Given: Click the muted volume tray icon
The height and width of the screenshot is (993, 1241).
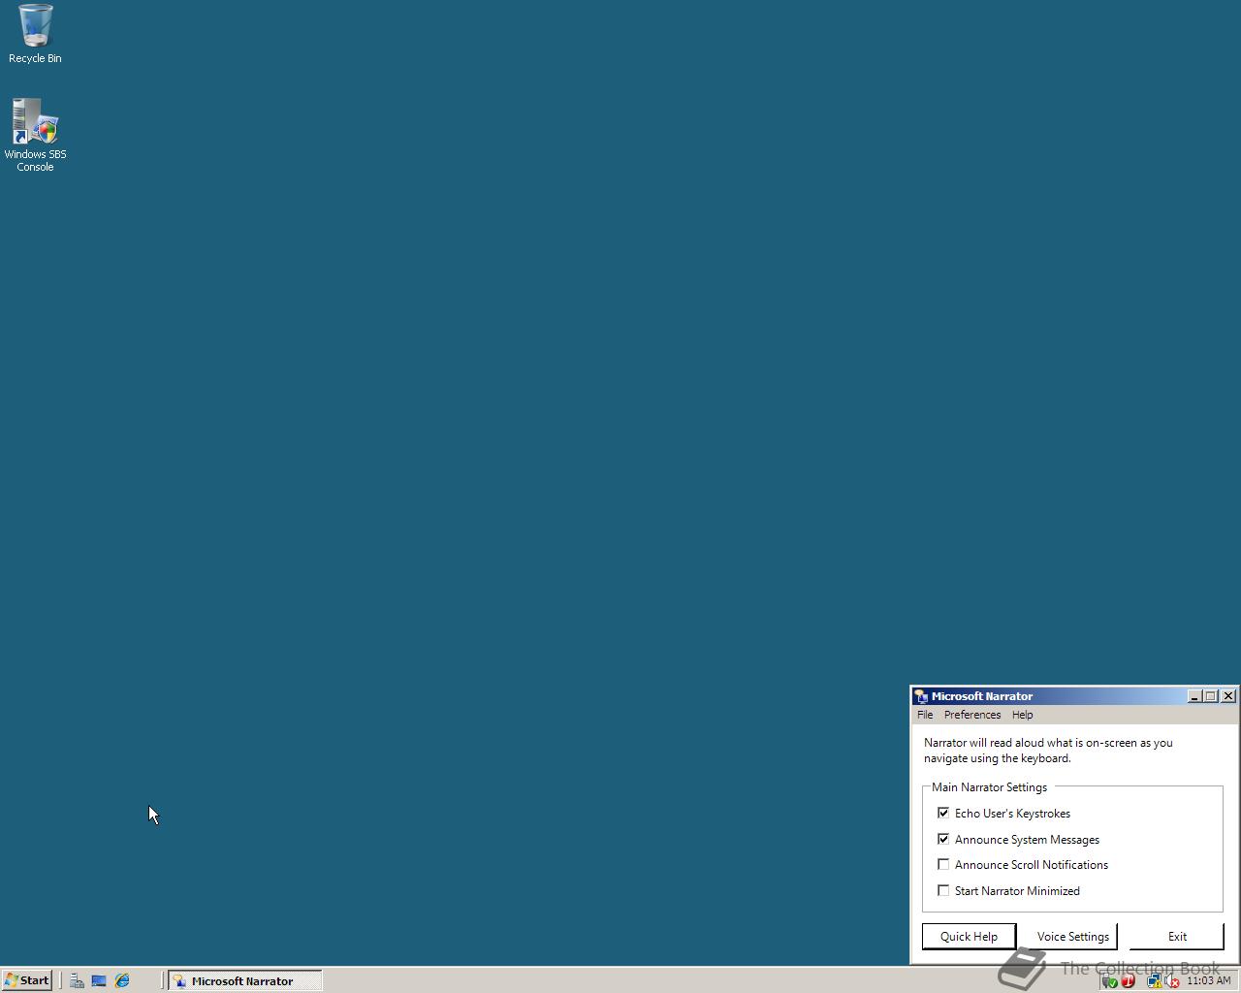Looking at the screenshot, I should [1171, 981].
